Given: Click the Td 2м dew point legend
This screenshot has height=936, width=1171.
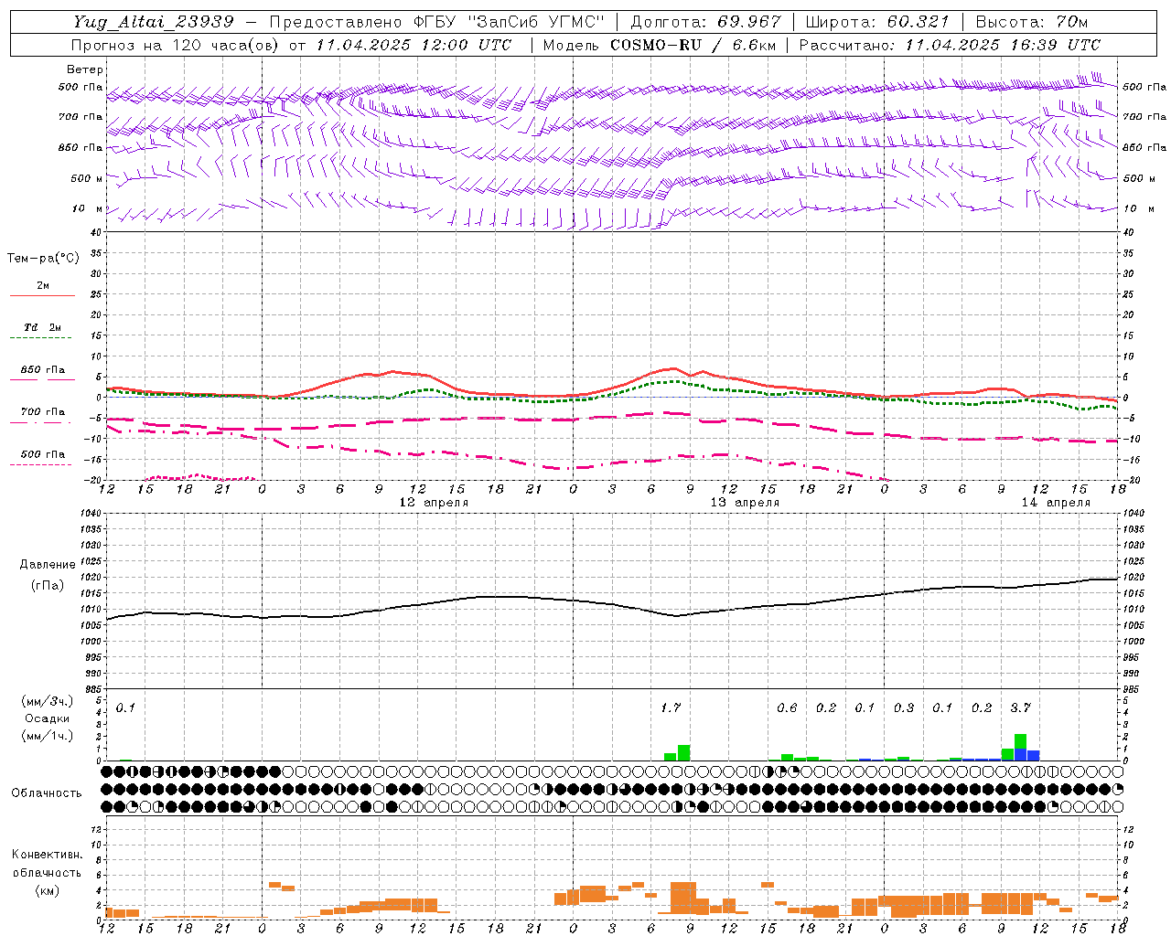Looking at the screenshot, I should click(x=43, y=327).
